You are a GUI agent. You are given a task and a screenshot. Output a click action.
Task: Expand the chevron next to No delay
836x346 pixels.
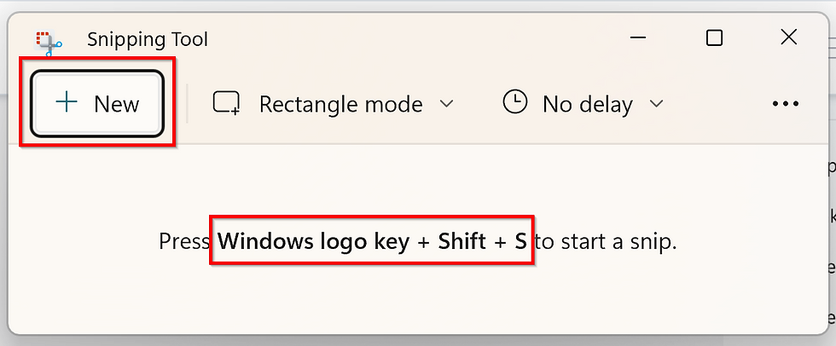(x=657, y=103)
